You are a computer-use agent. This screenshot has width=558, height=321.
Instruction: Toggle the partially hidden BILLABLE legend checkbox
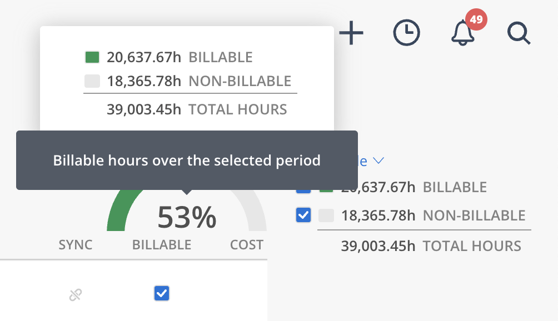303,191
